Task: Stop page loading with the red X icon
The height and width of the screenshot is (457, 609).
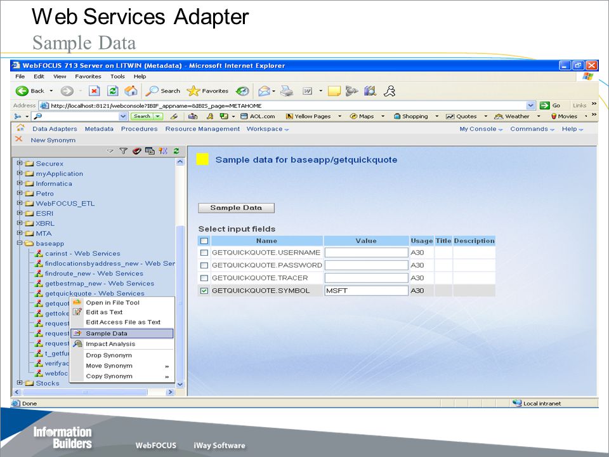Action: [94, 91]
